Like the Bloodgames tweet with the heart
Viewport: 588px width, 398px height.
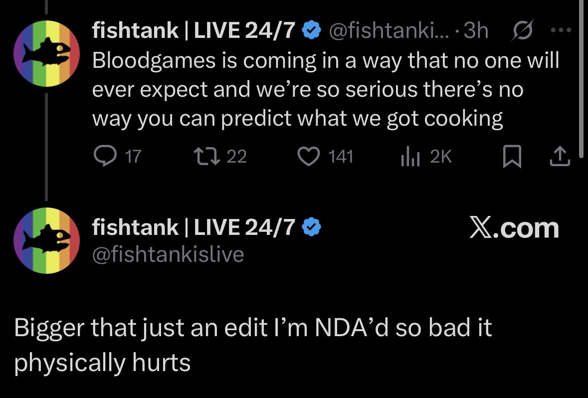point(308,156)
